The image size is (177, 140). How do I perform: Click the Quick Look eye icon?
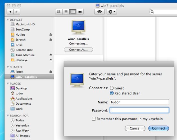tap(99, 12)
